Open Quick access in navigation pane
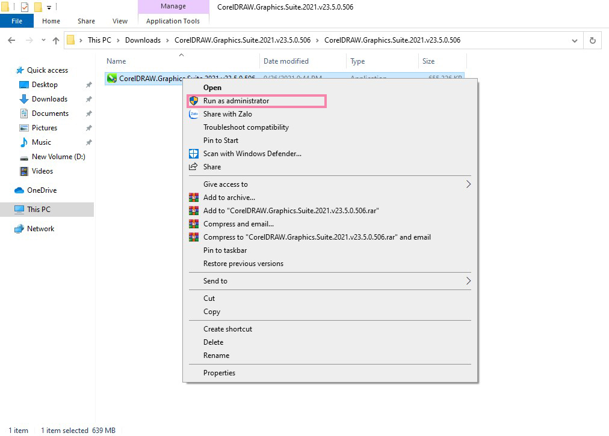Image resolution: width=609 pixels, height=436 pixels. (x=48, y=70)
